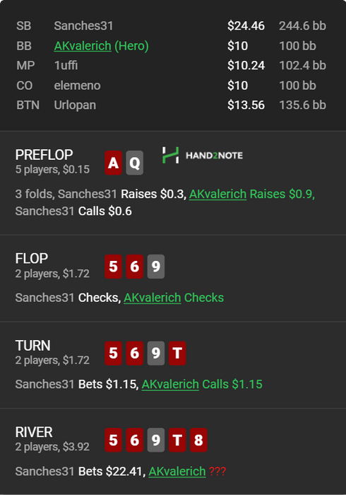Click AKvalerich link in flop action
The image size is (346, 495).
pos(153,298)
